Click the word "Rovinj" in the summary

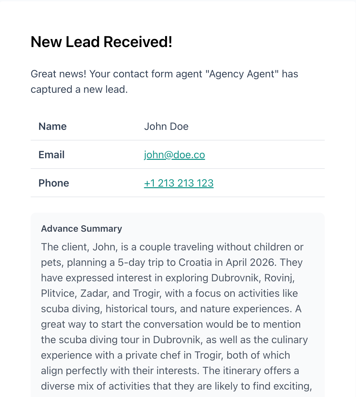[278, 278]
